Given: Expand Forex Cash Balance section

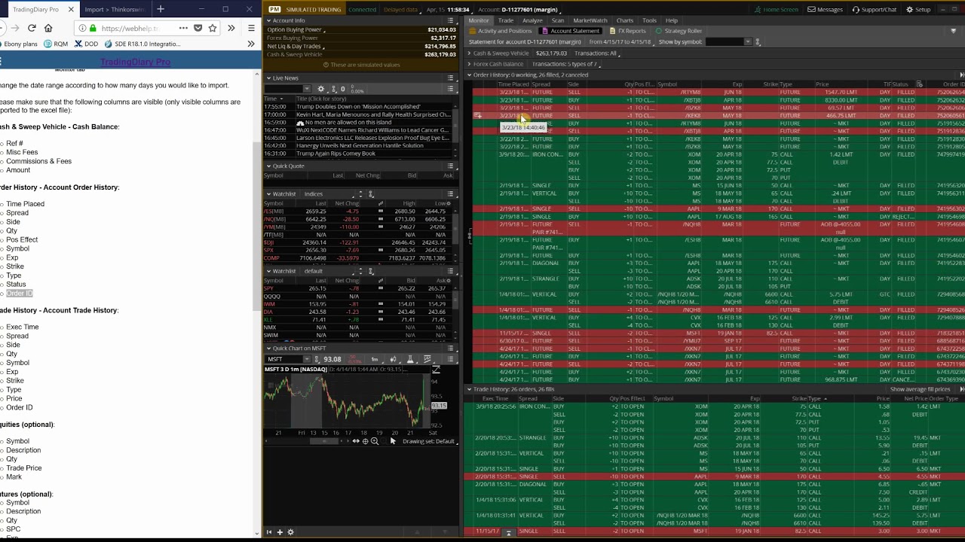Looking at the screenshot, I should pos(469,64).
